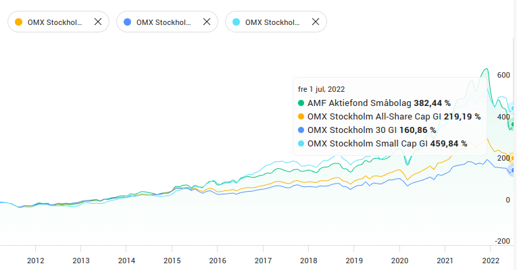Screen dimensions: 517x270
Task: Click the 200 value on the y-axis
Action: click(503, 158)
